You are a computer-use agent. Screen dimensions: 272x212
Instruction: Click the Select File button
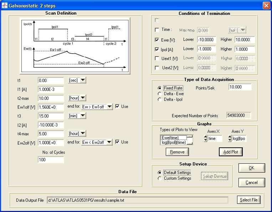248,200
